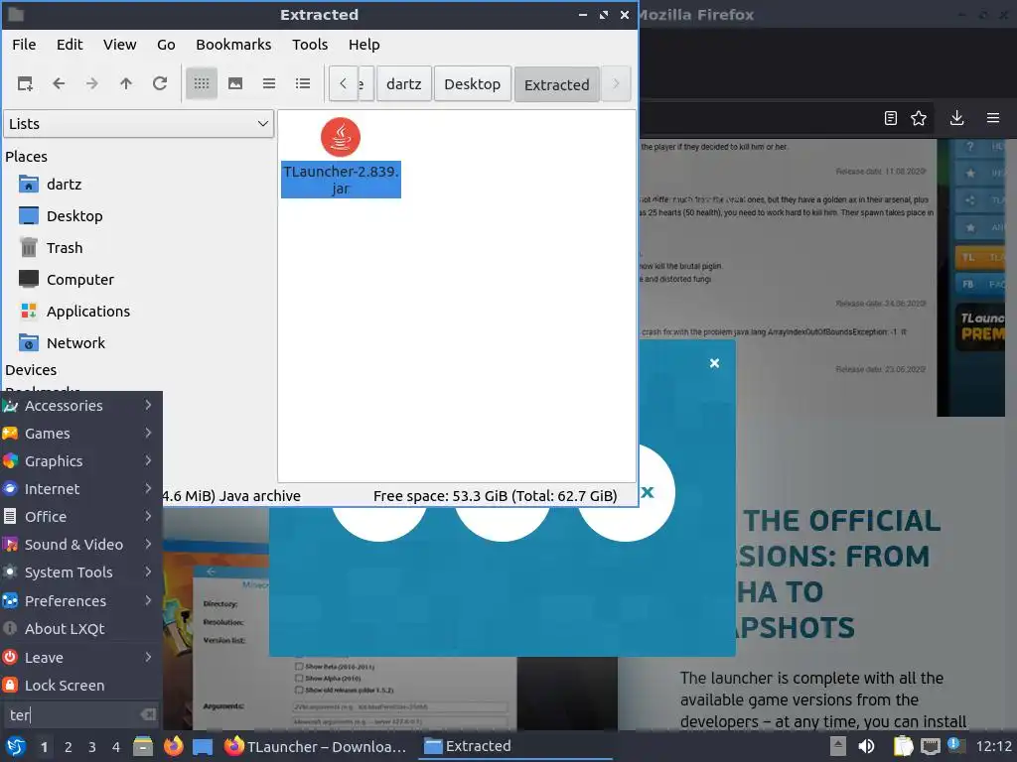Screen dimensions: 1017x762
Task: Go up to parent folder
Action: pos(126,83)
